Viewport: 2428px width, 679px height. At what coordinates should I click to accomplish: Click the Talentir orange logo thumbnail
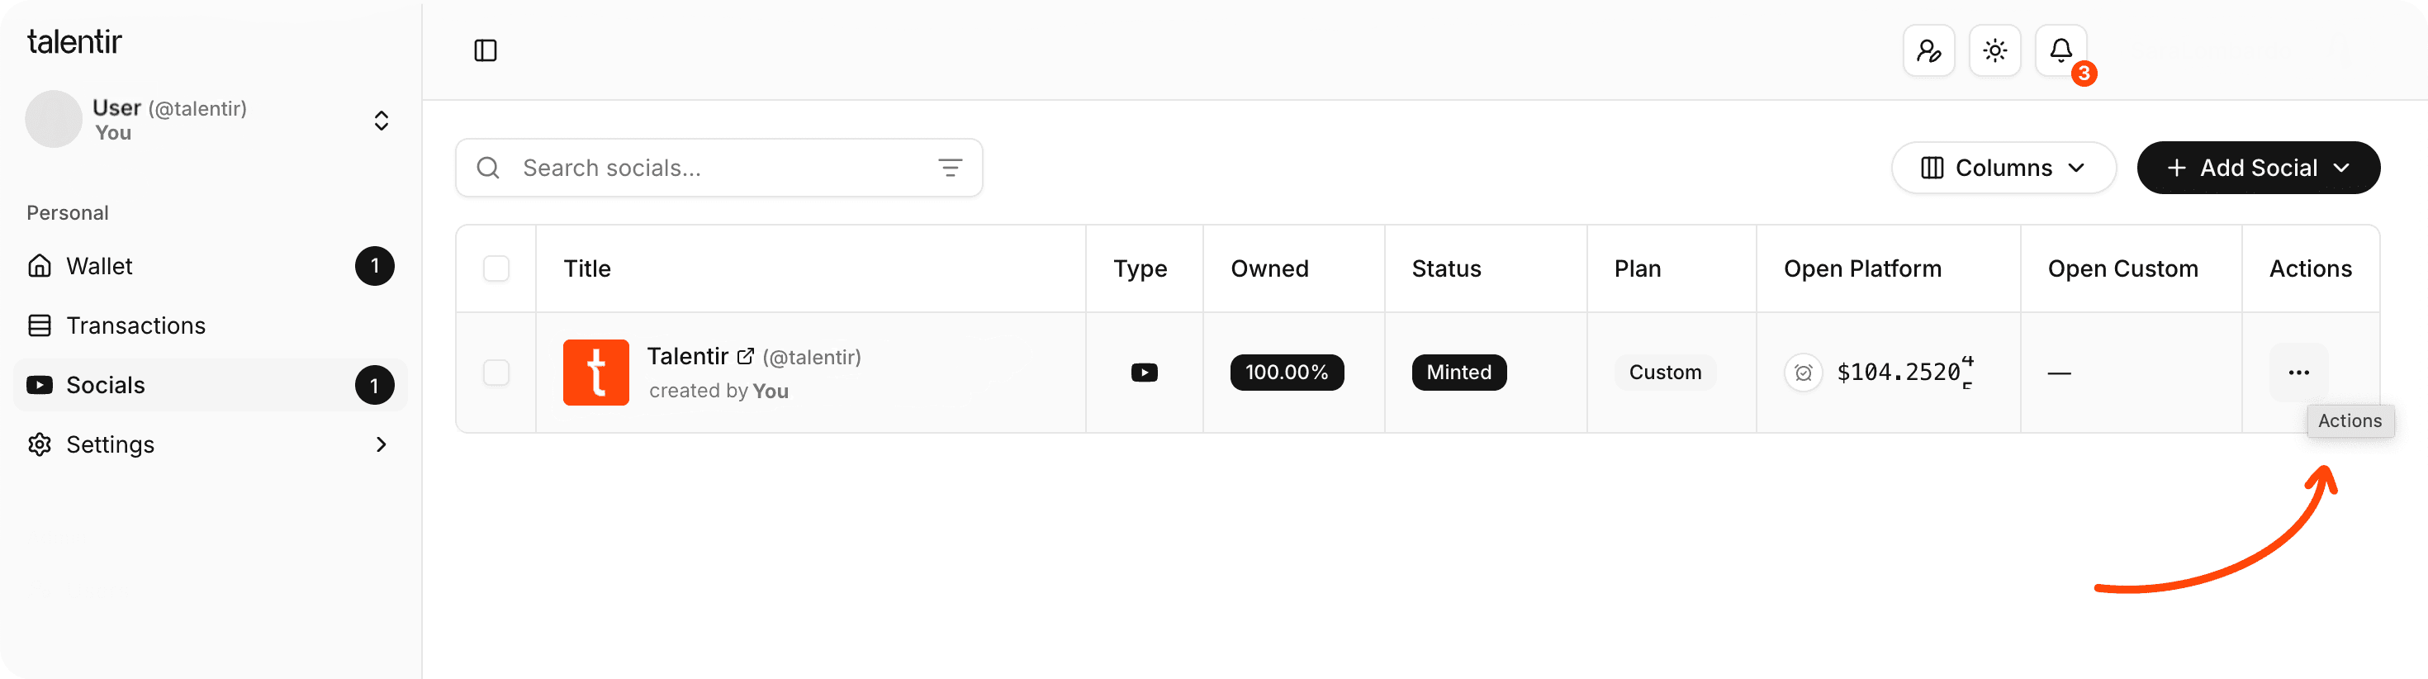click(x=595, y=373)
